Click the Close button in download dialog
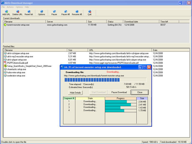The height and width of the screenshot is (144, 192). point(140,92)
